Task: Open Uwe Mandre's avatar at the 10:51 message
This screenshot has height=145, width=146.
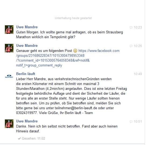Action: [9, 124]
